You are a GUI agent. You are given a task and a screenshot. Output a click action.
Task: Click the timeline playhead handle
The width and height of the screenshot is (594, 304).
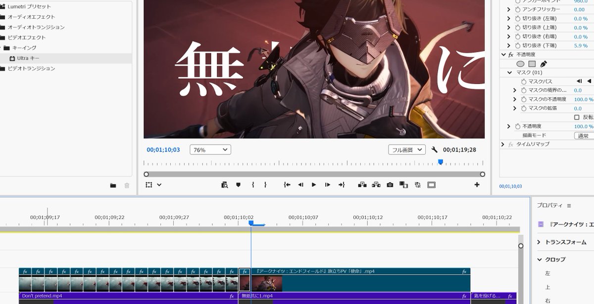pyautogui.click(x=251, y=224)
